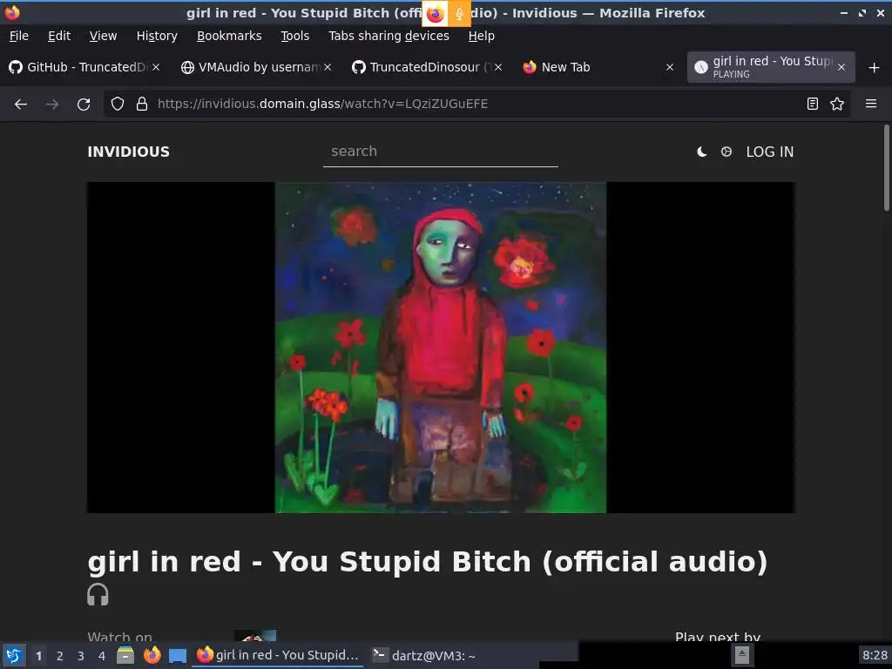Open the taskbar start menu icon
This screenshot has height=669, width=892.
coord(14,655)
